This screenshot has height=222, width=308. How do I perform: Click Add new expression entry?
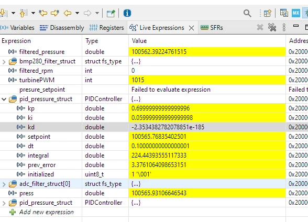click(46, 212)
